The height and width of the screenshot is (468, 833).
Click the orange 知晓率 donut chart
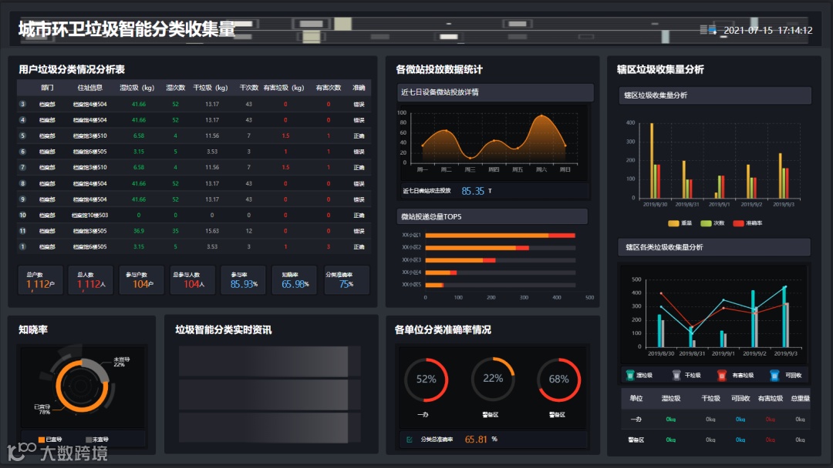click(81, 386)
